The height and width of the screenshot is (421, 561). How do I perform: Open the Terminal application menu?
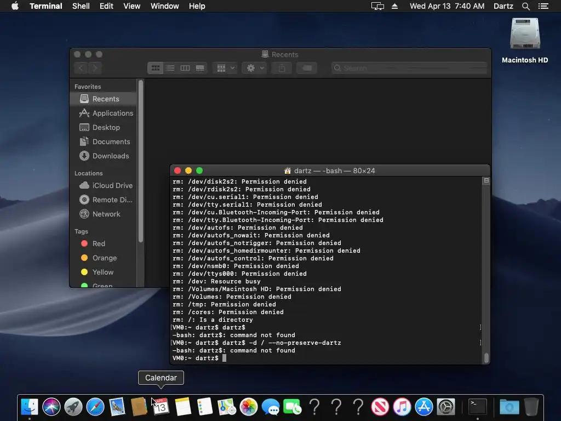46,6
